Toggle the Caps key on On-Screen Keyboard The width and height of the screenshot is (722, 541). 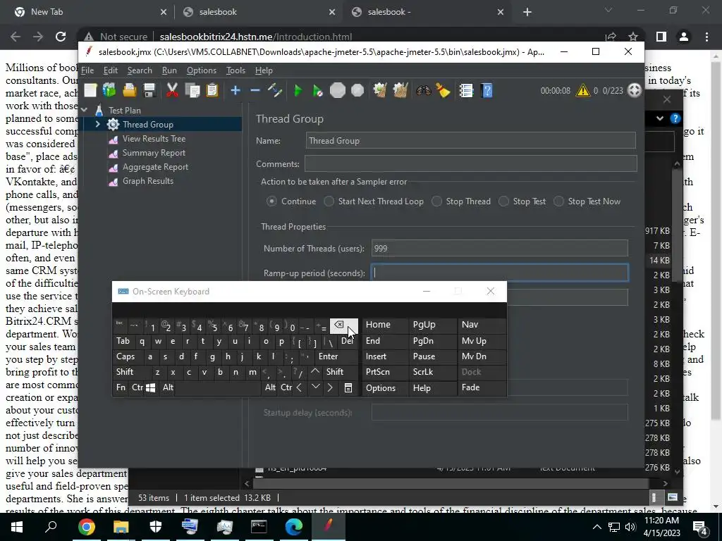pyautogui.click(x=127, y=356)
